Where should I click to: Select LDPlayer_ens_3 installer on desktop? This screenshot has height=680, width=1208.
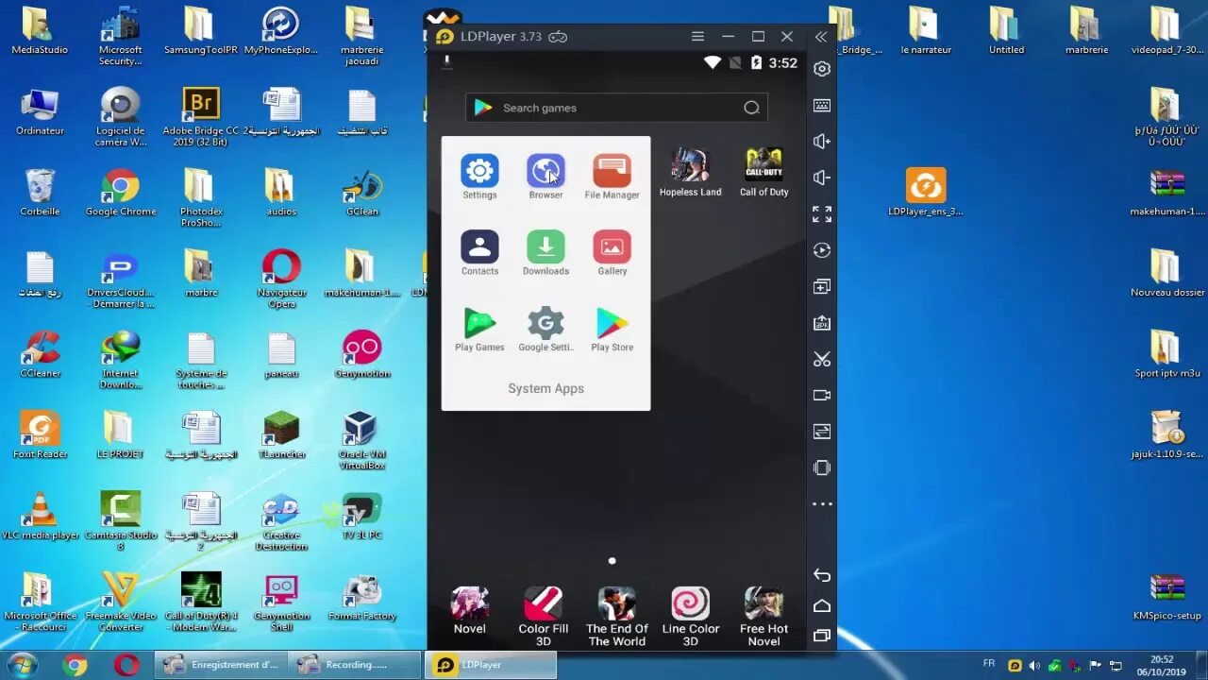pyautogui.click(x=926, y=193)
